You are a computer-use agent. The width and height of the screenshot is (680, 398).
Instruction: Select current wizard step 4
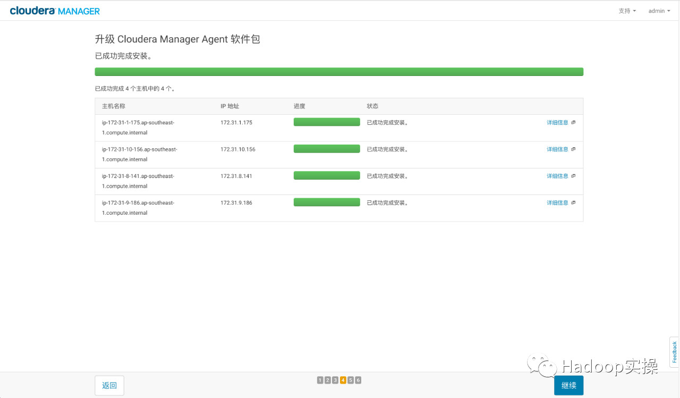343,380
